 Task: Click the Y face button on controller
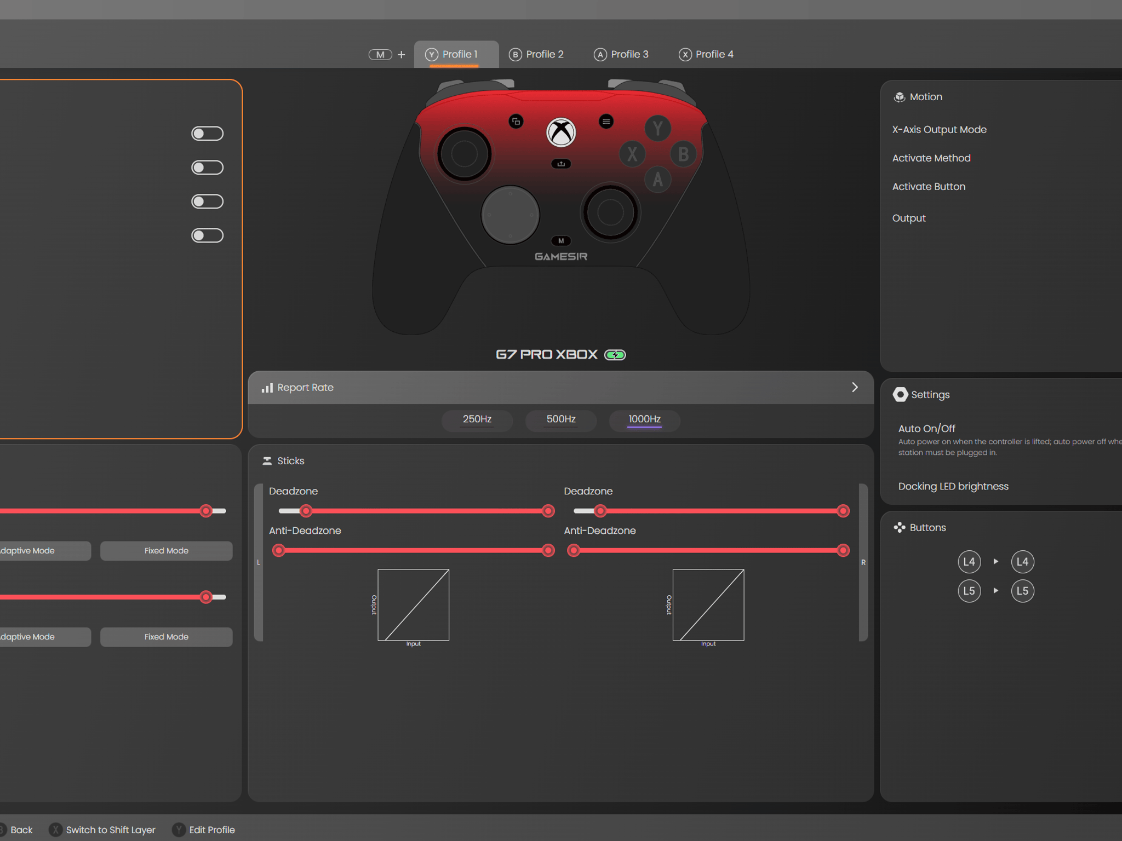click(x=658, y=128)
